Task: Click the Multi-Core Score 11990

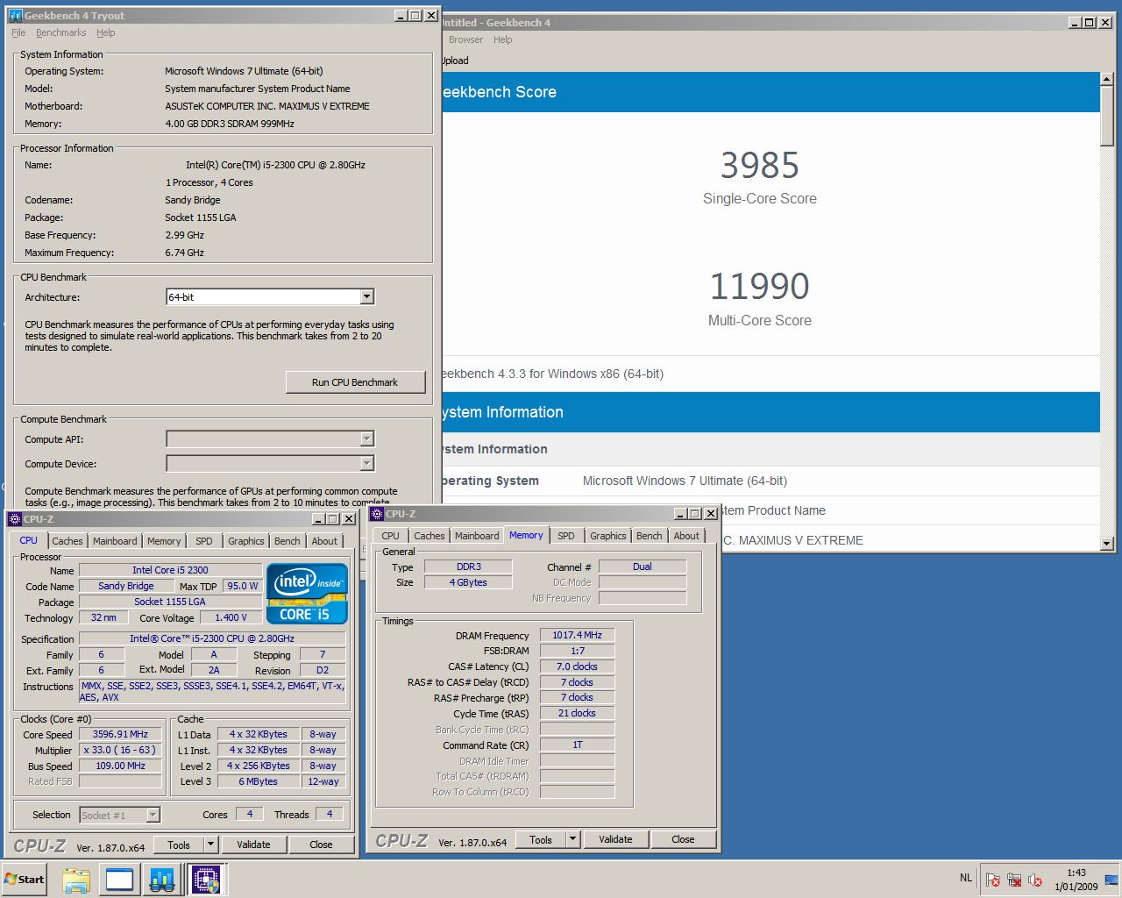Action: click(x=760, y=286)
